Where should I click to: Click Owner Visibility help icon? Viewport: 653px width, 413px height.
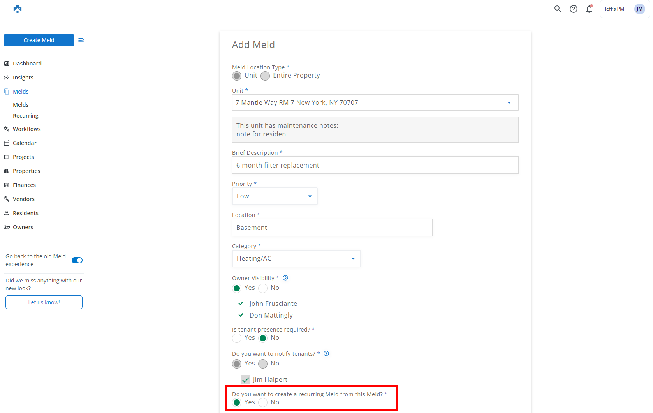point(285,278)
